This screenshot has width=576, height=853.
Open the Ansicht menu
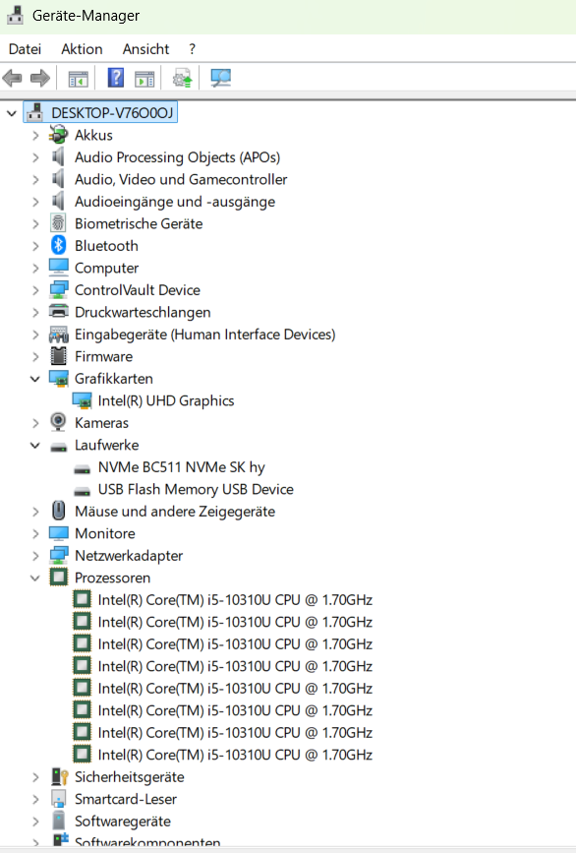[145, 49]
